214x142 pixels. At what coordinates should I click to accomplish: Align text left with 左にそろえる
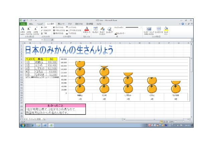point(58,27)
